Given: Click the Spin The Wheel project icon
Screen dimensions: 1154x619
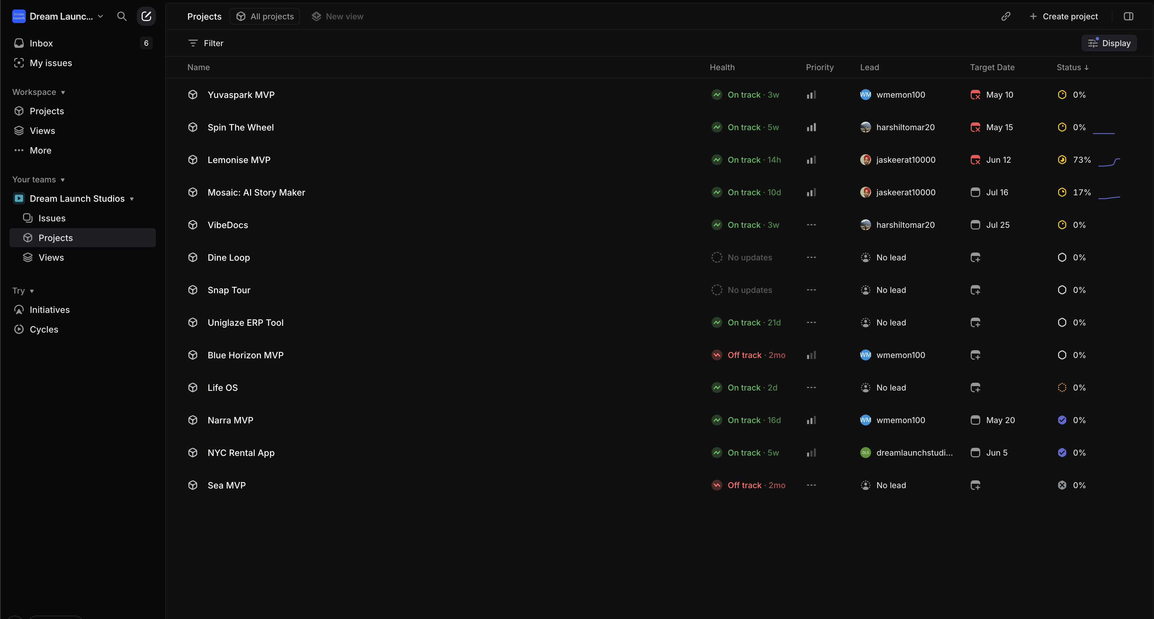Looking at the screenshot, I should pyautogui.click(x=193, y=127).
